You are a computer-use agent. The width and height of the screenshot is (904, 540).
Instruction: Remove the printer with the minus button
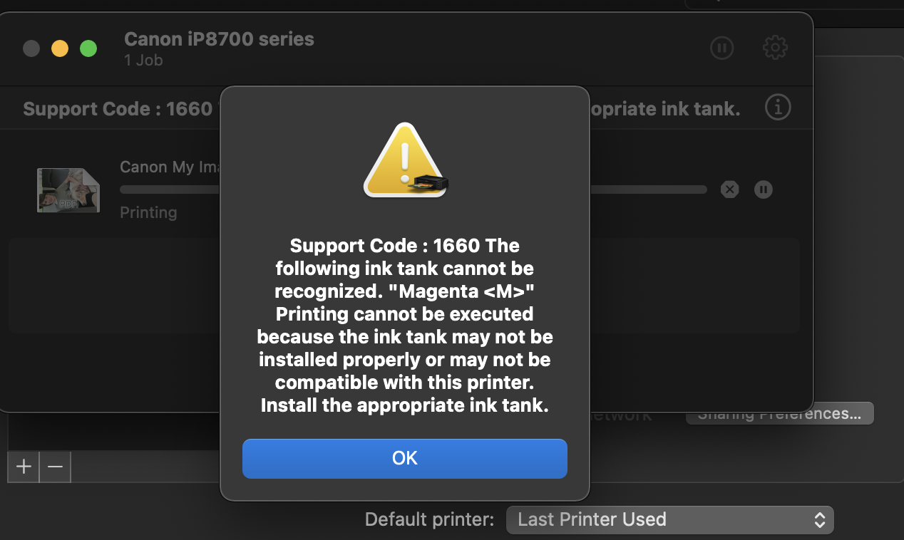point(55,467)
